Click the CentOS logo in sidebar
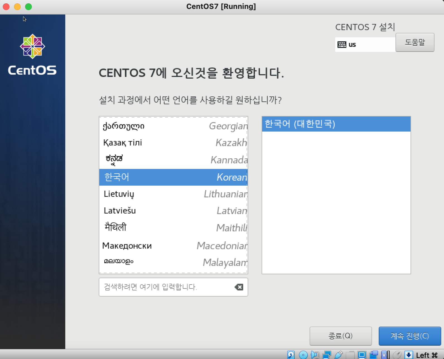Viewport: 444px width, 359px height. (32, 55)
